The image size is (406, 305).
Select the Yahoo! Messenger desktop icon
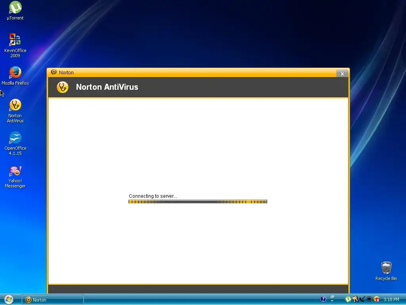click(15, 177)
